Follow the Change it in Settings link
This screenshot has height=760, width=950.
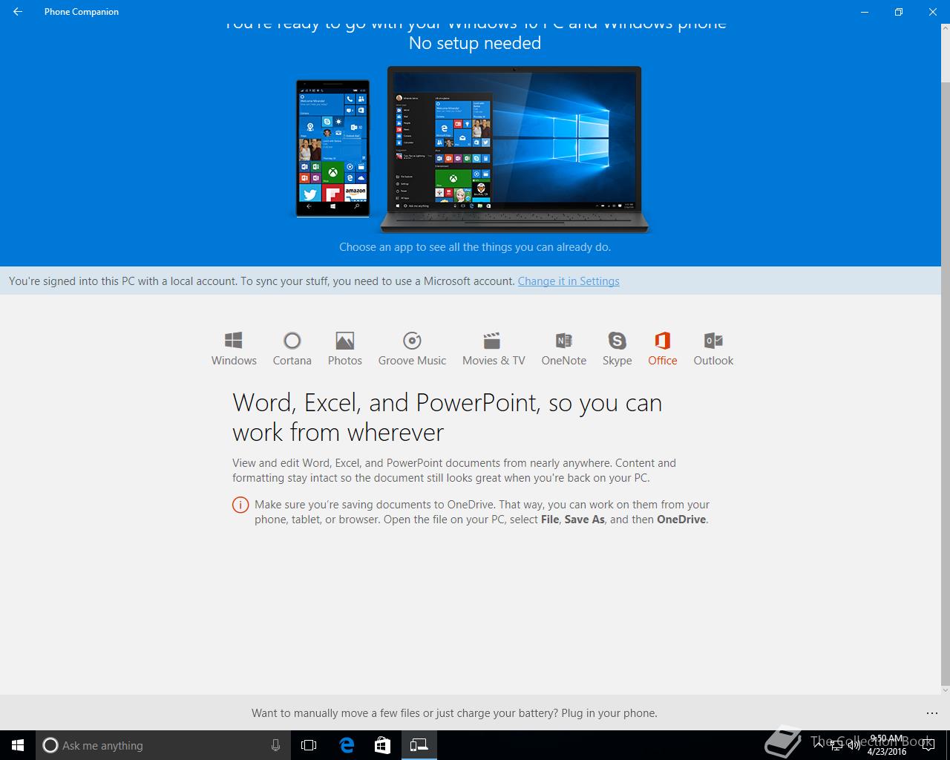tap(569, 281)
